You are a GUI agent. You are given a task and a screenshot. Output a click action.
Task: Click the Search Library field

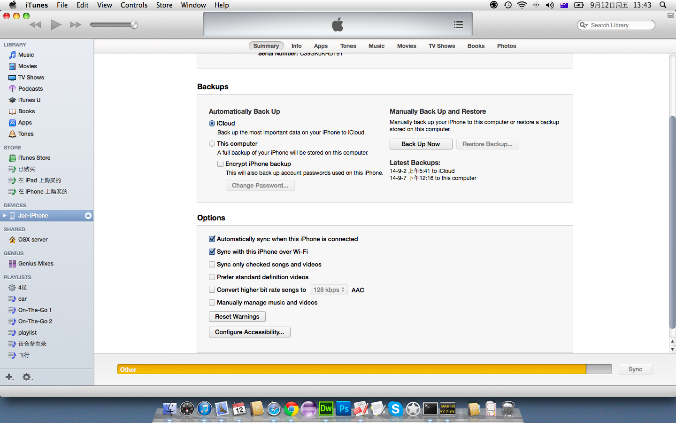[616, 25]
